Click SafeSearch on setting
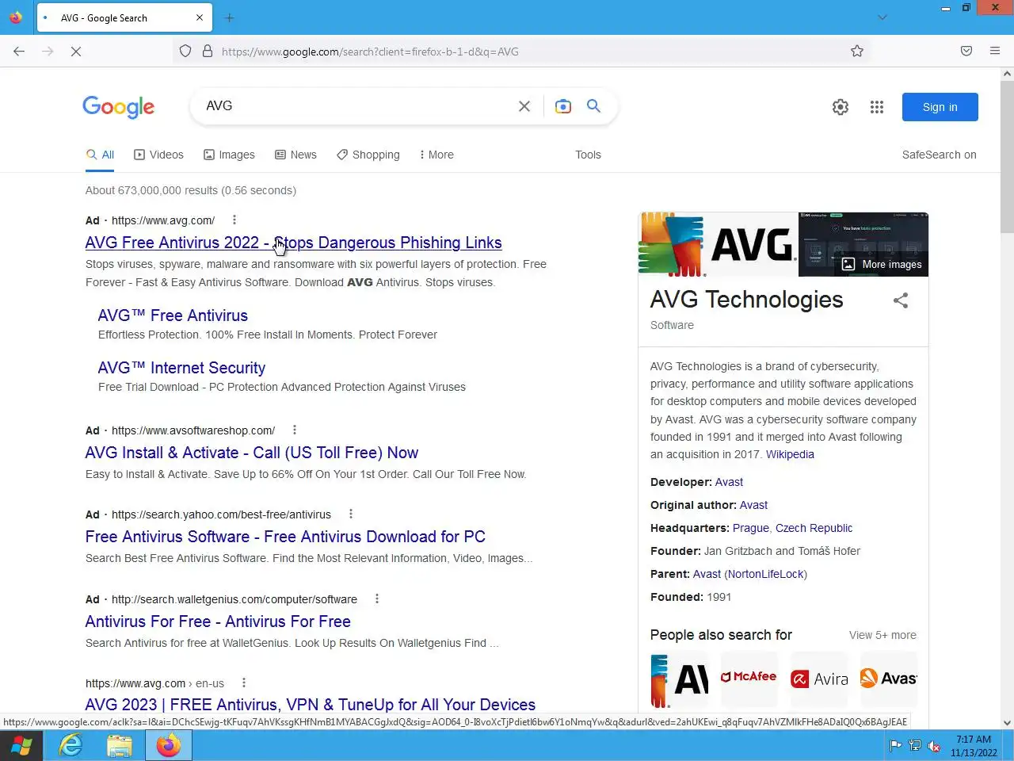Image resolution: width=1014 pixels, height=761 pixels. tap(939, 155)
